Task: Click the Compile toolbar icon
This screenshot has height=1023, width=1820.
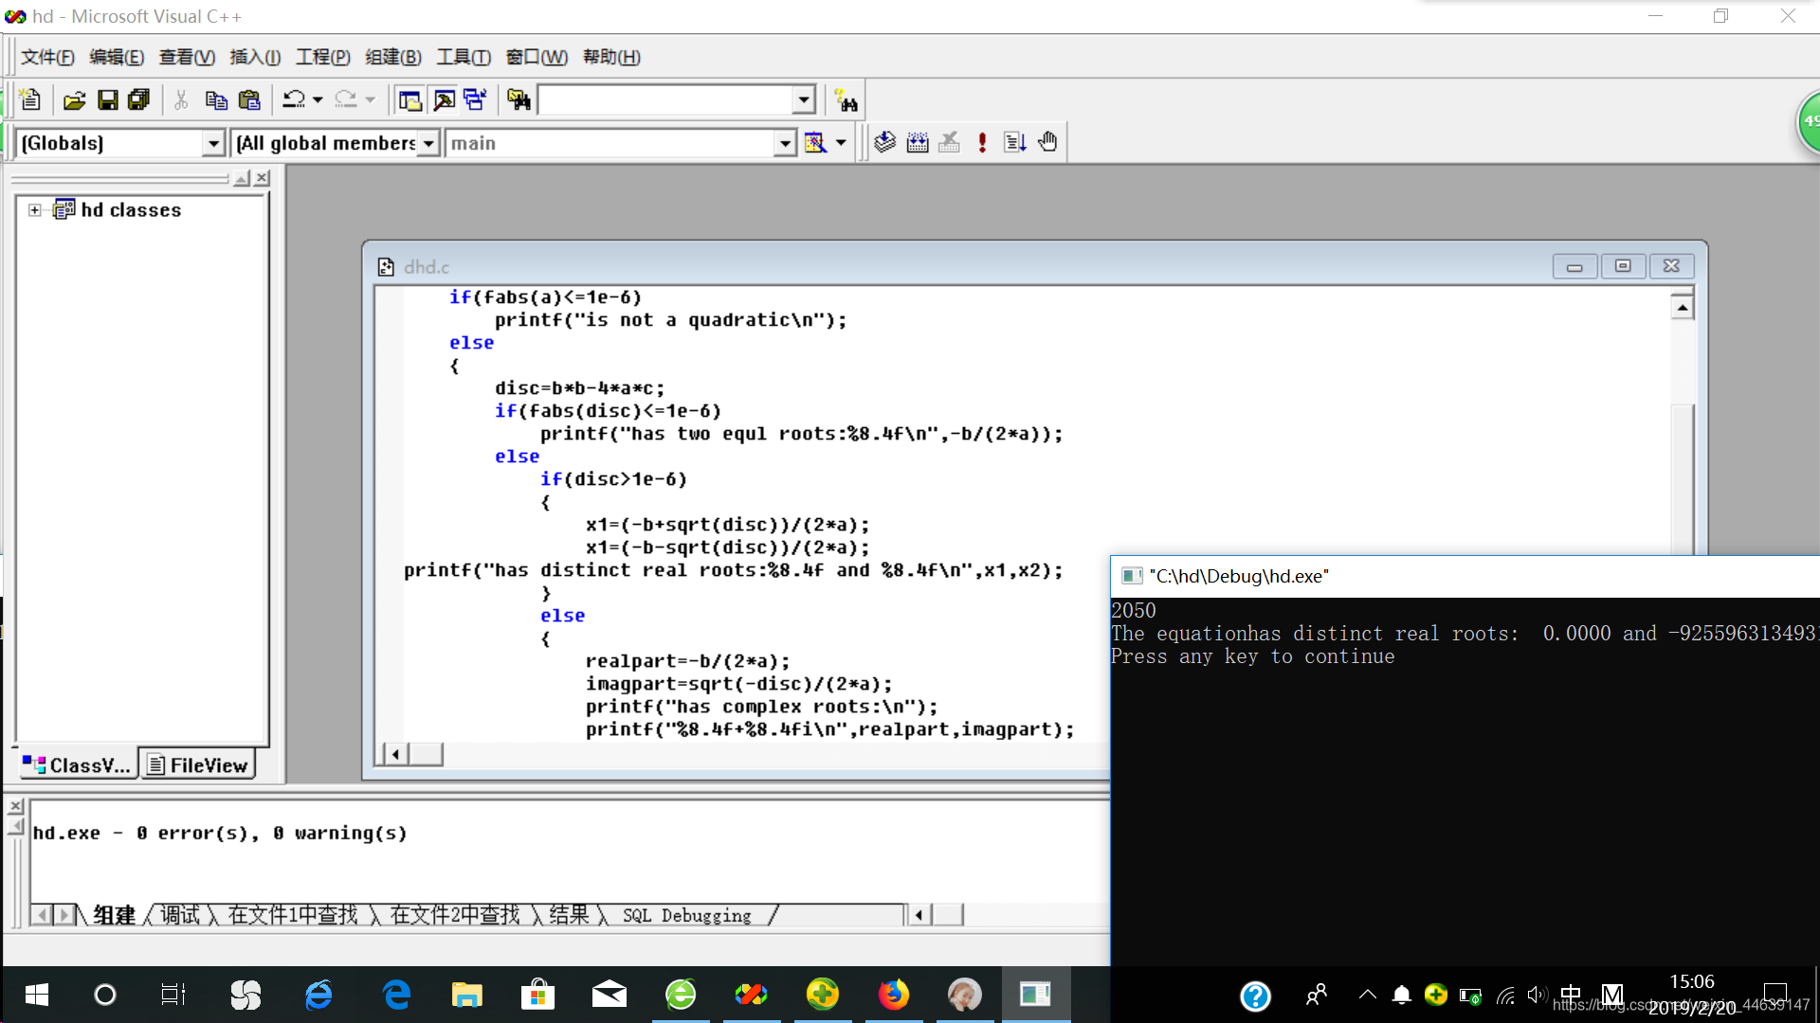Action: pos(884,142)
